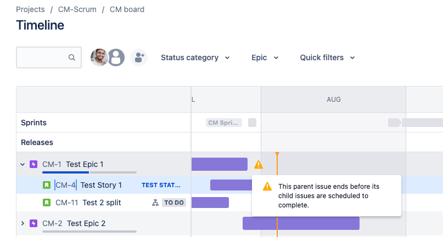This screenshot has height=237, width=443.
Task: Expand the CM-2 Test Epic 2 row
Action: [x=23, y=223]
